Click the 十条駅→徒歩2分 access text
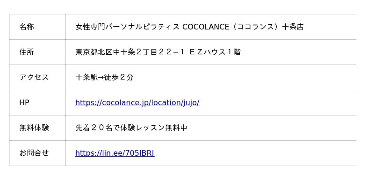 pos(104,77)
